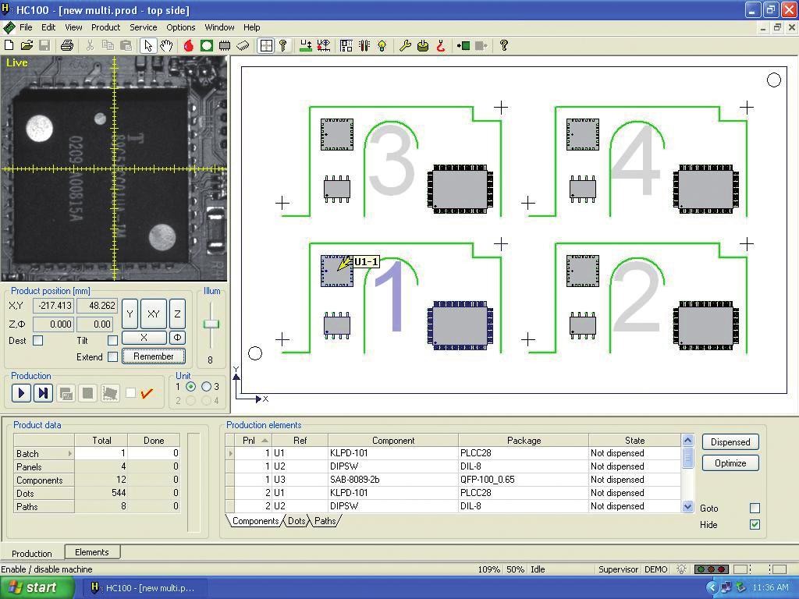Click the light bulb toolbar icon
Viewport: 799px width, 599px height.
coord(382,46)
